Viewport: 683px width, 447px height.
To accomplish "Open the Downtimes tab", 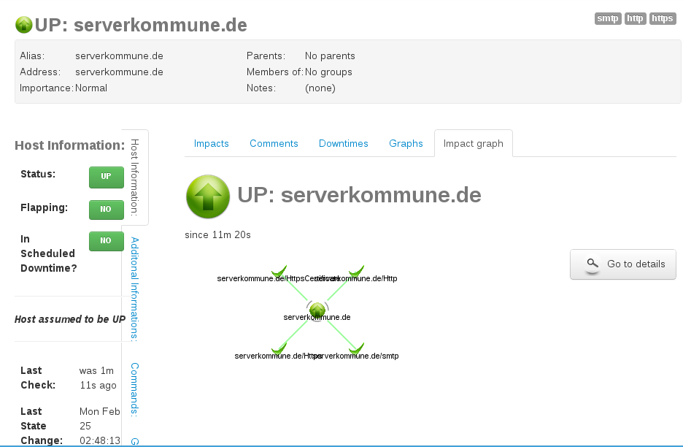I will [344, 144].
